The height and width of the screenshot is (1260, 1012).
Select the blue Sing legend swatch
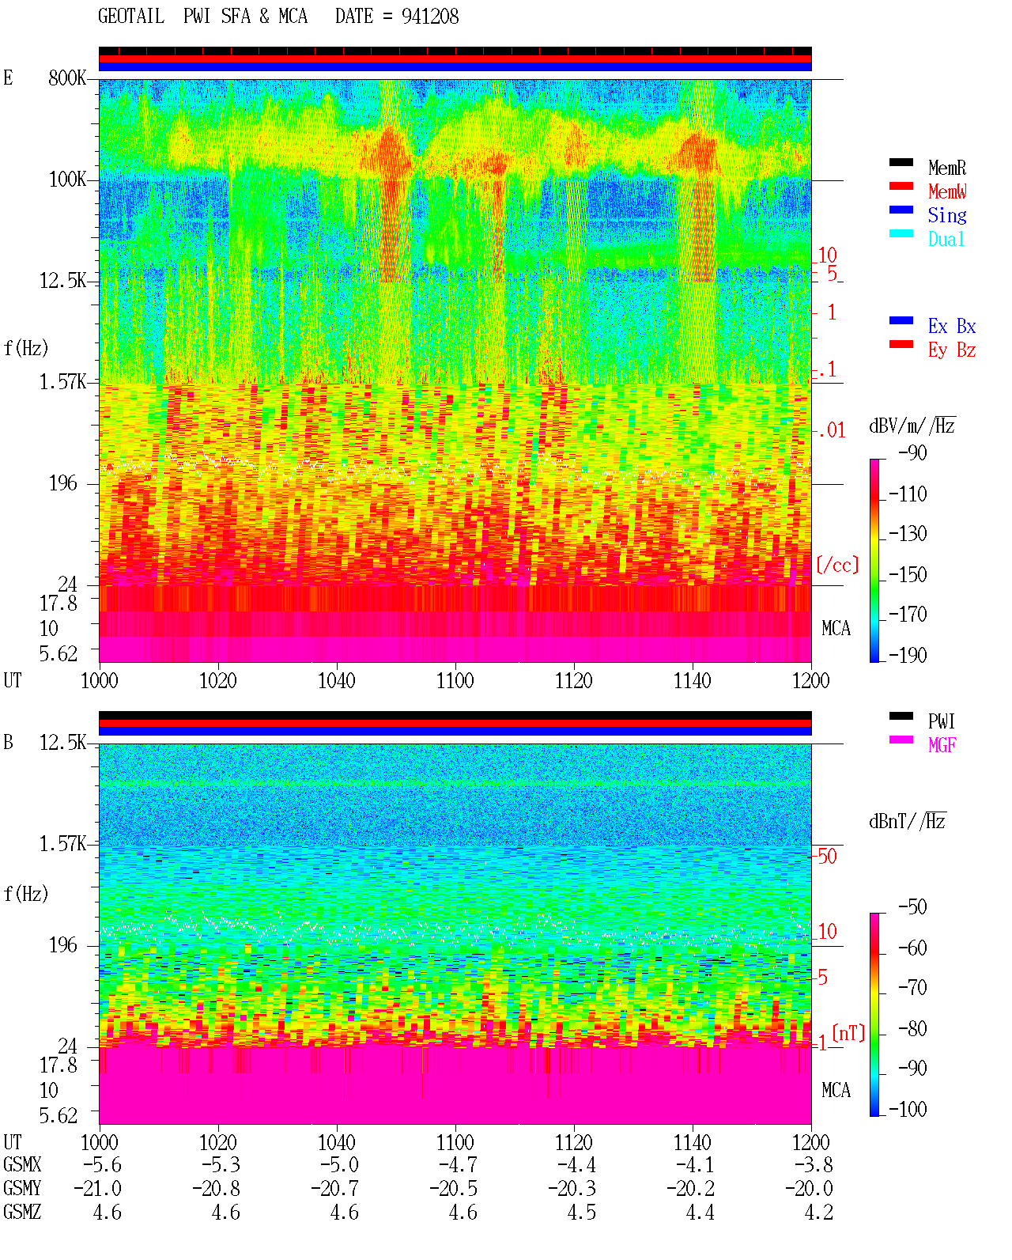coord(901,210)
